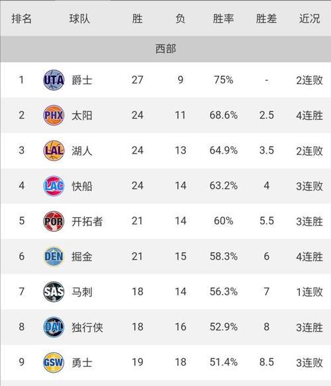Click the Mavericks DAL logo
This screenshot has width=331, height=386.
point(54,327)
